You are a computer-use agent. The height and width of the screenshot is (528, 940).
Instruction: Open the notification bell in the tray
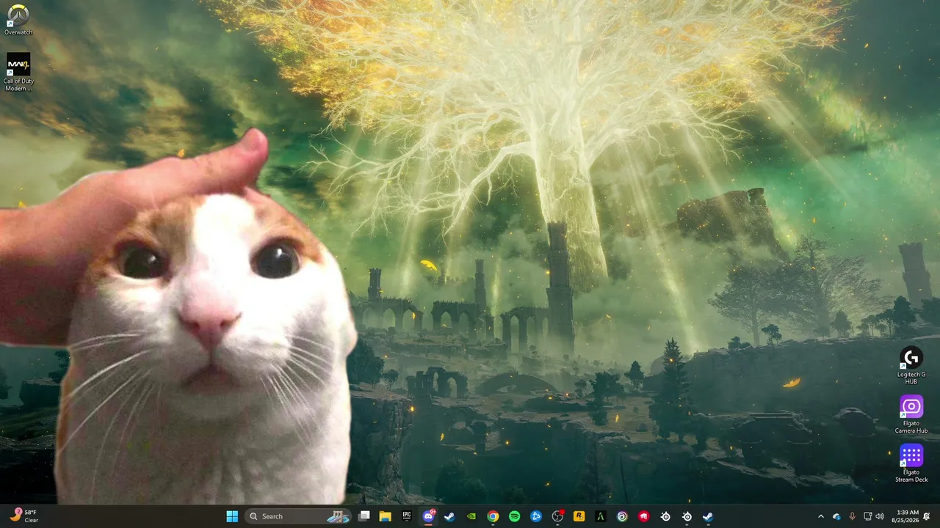(928, 516)
